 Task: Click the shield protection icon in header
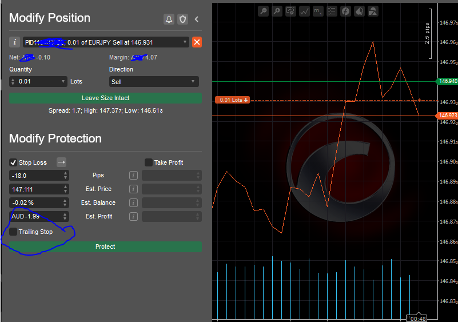coord(182,19)
